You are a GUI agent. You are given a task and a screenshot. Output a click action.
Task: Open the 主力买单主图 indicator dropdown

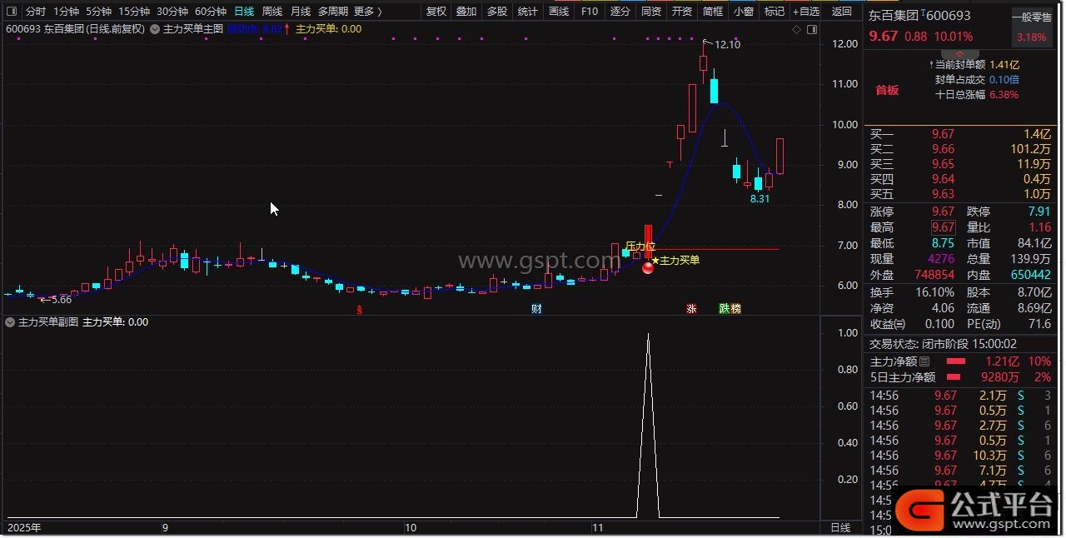point(155,29)
